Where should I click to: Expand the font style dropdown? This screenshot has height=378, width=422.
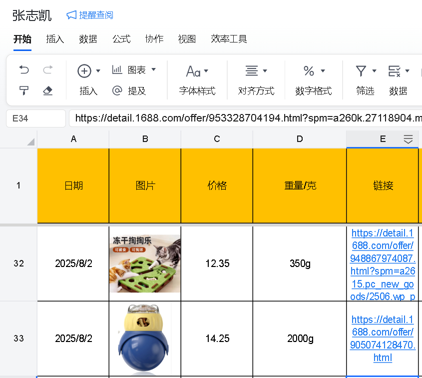(206, 71)
